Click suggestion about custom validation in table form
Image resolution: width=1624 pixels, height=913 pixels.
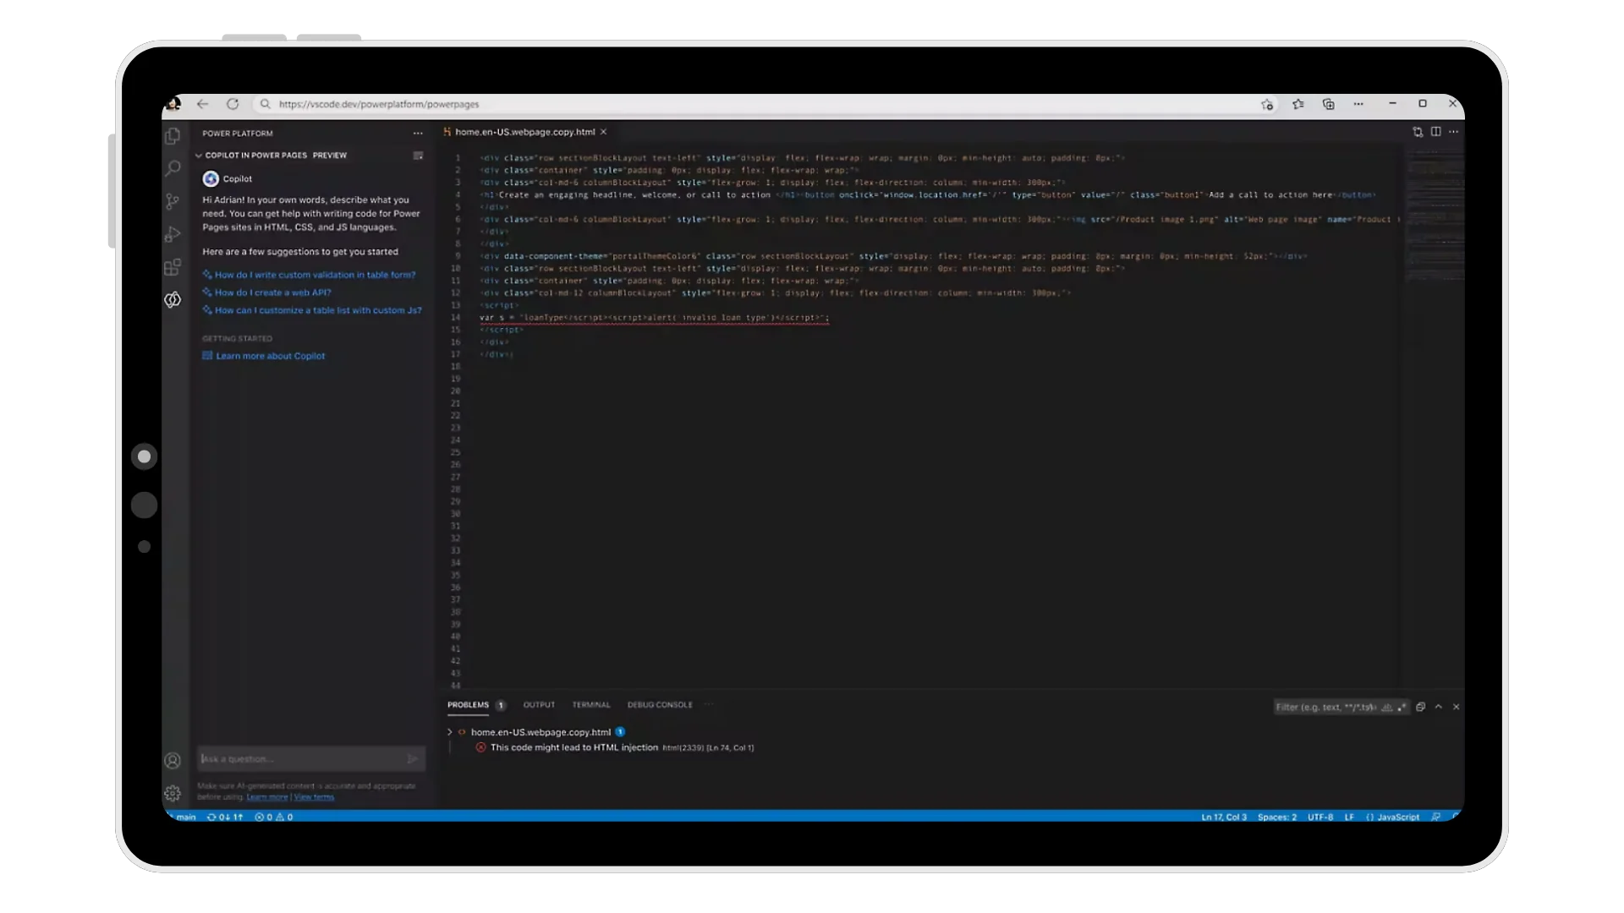coord(315,275)
